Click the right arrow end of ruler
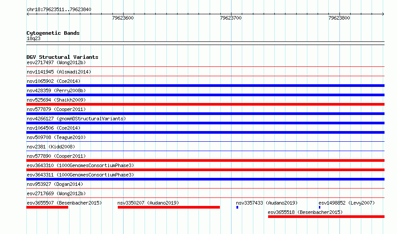 [x=383, y=14]
